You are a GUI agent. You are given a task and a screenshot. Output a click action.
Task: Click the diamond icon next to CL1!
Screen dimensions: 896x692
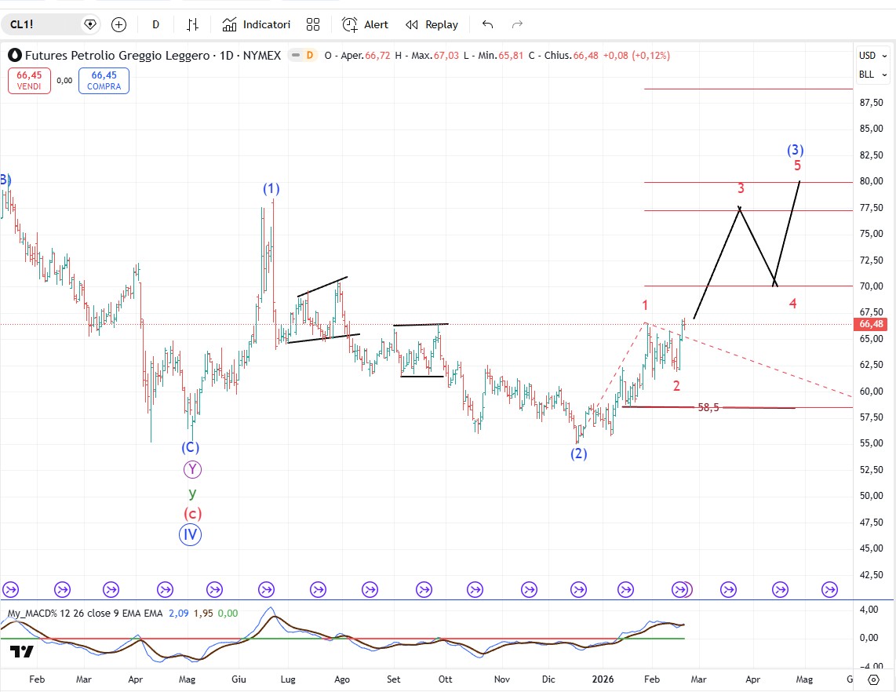[89, 24]
